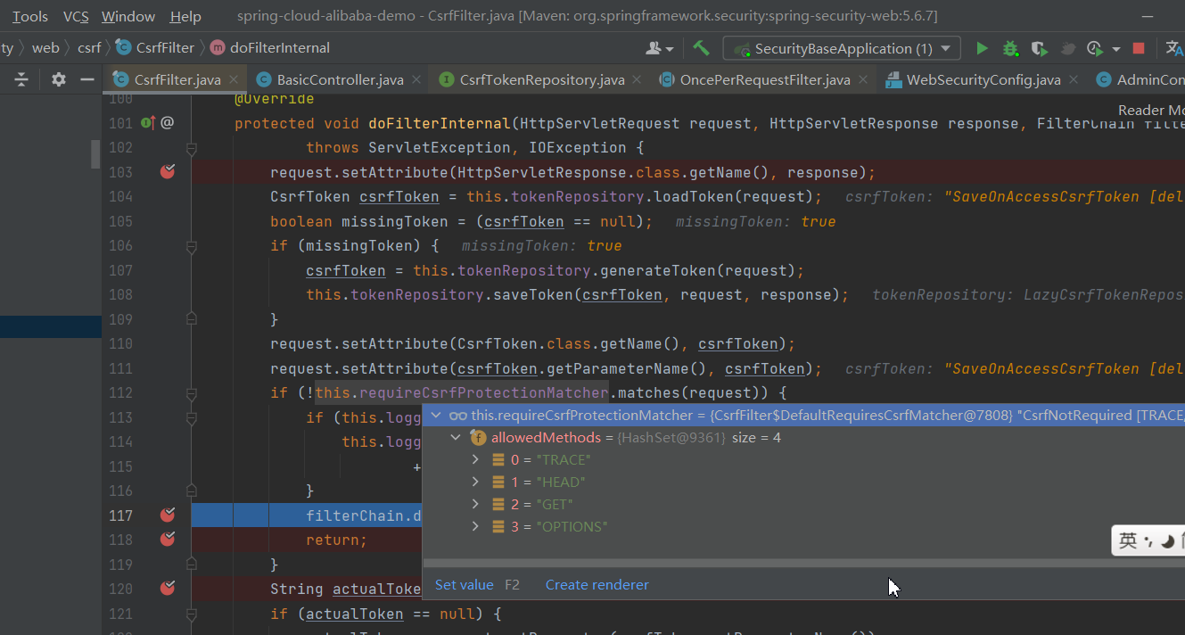
Task: Collapse the allowedMethods variable
Action: click(456, 438)
